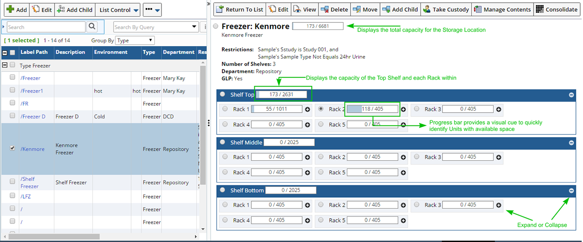This screenshot has width=583, height=242.
Task: Sort by the Type column header
Action: click(149, 52)
